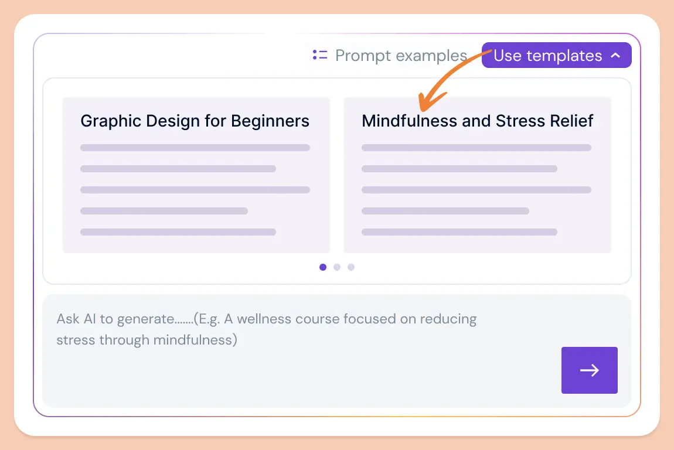Click the purple arrow submit button
674x450 pixels.
[x=590, y=370]
